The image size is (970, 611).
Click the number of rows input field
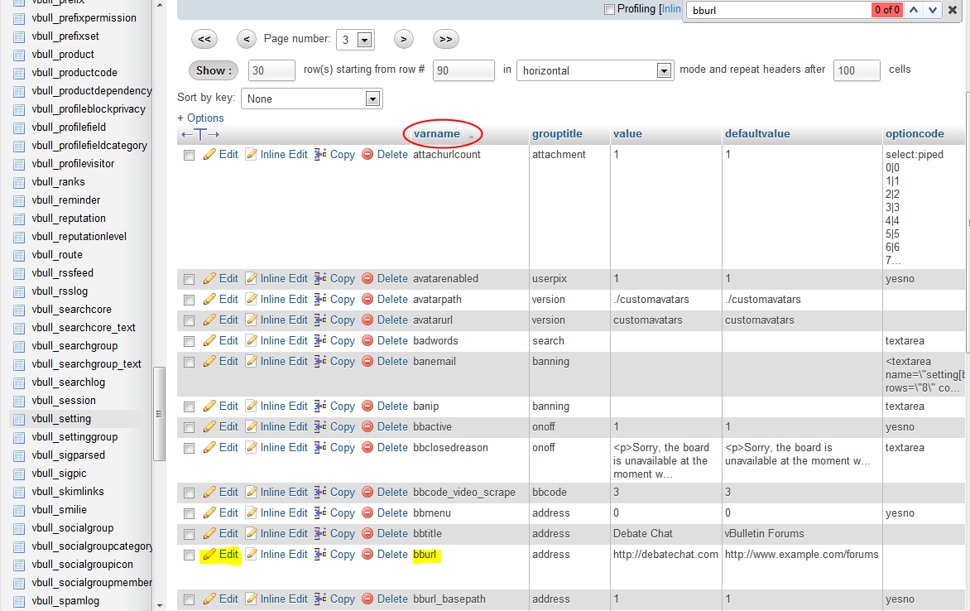click(271, 70)
